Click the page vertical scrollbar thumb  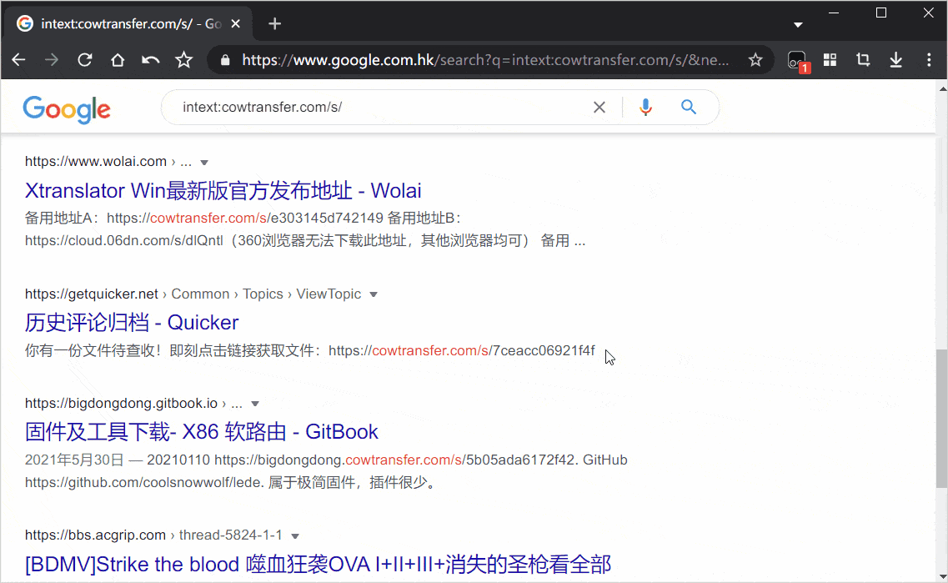pyautogui.click(x=941, y=417)
